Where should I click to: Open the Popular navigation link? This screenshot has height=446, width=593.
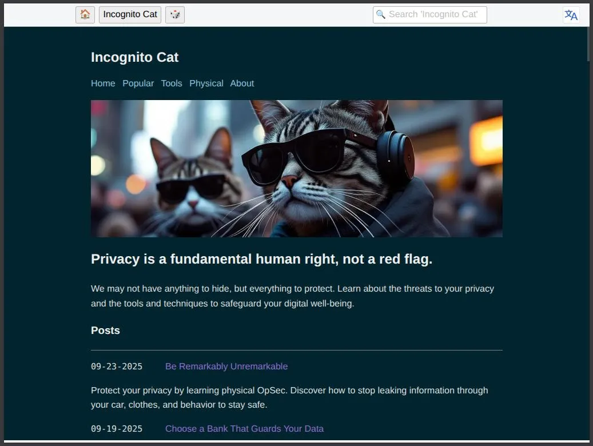[x=138, y=83]
